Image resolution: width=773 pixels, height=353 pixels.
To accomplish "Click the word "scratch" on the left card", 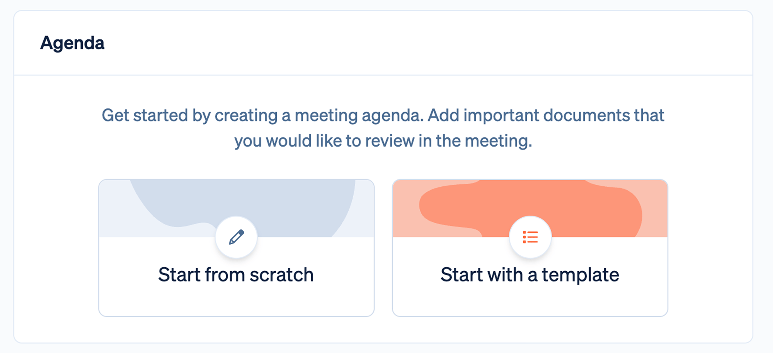I will coord(281,275).
